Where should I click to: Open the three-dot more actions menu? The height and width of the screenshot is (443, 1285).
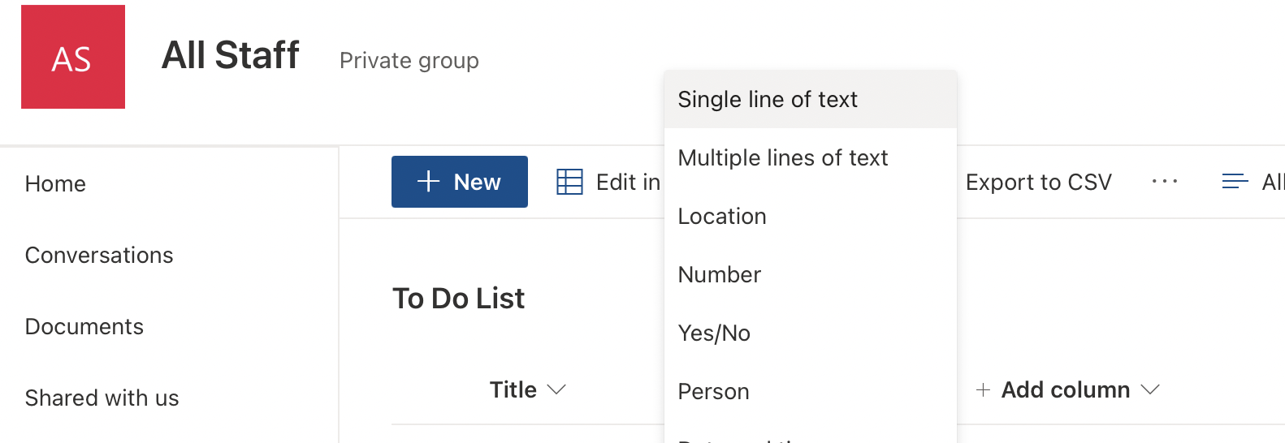tap(1164, 182)
